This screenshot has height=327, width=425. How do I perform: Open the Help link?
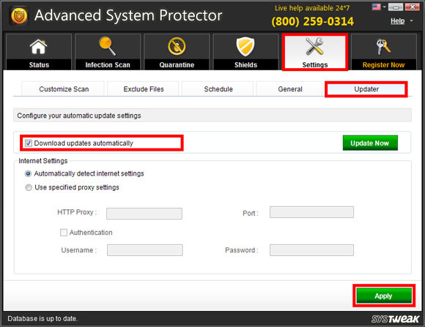point(397,20)
